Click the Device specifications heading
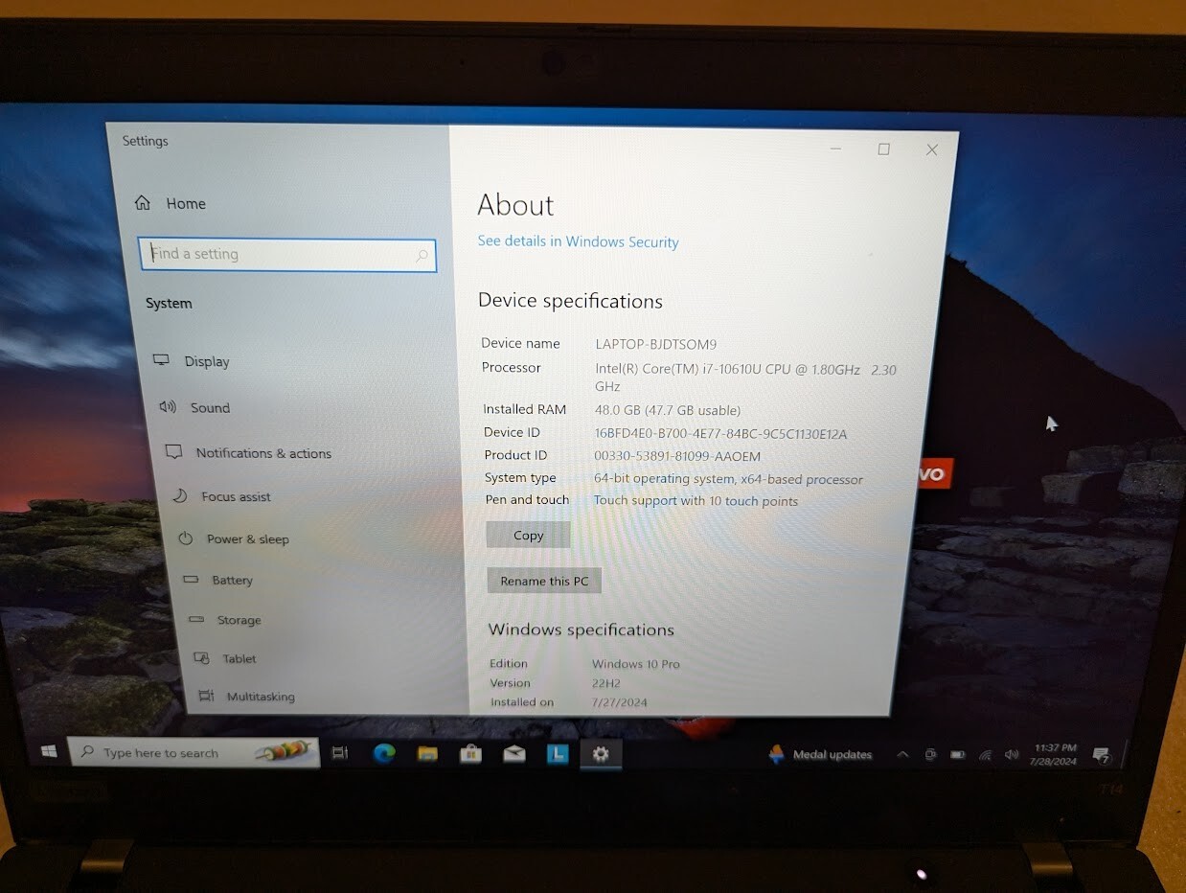 (x=570, y=301)
